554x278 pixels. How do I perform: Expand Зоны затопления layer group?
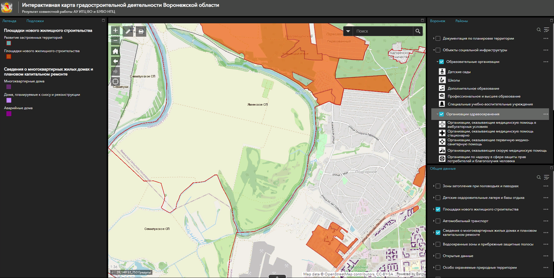(x=433, y=186)
